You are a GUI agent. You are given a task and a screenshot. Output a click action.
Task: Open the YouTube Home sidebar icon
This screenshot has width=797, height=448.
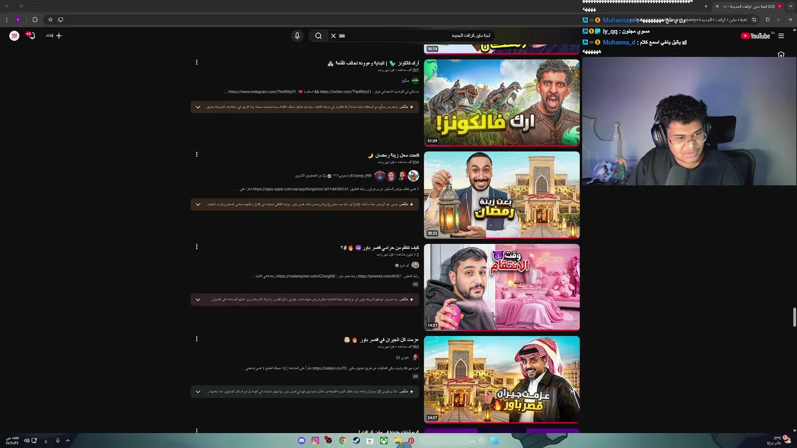click(781, 55)
